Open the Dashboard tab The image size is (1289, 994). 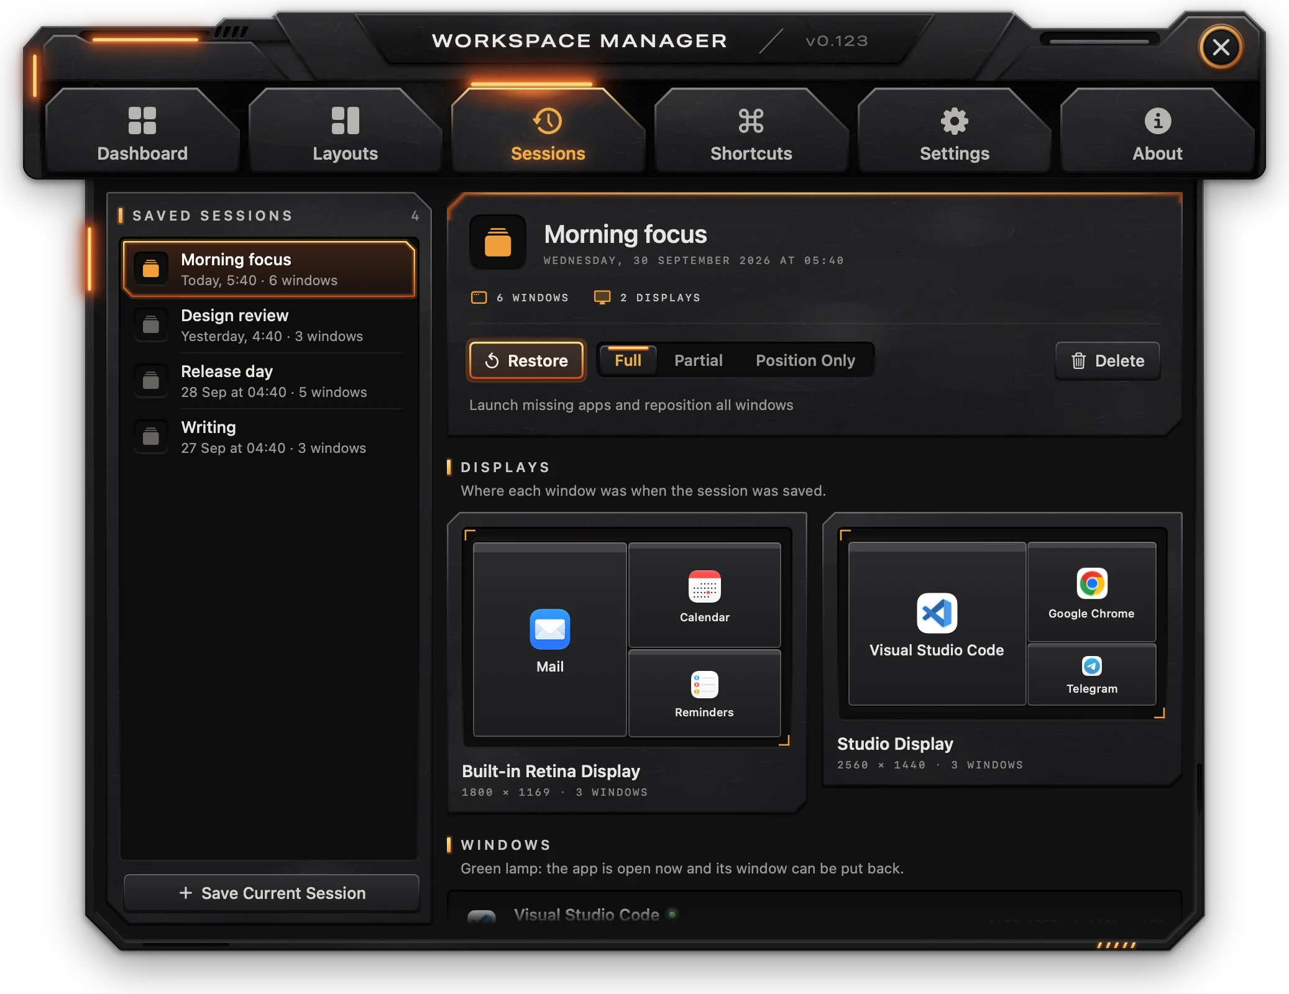(142, 132)
